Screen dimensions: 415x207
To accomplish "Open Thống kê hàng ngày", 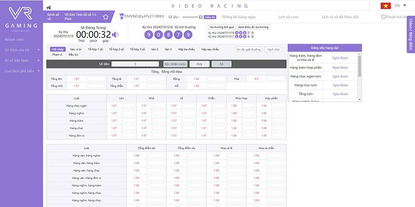I will pos(239,17).
